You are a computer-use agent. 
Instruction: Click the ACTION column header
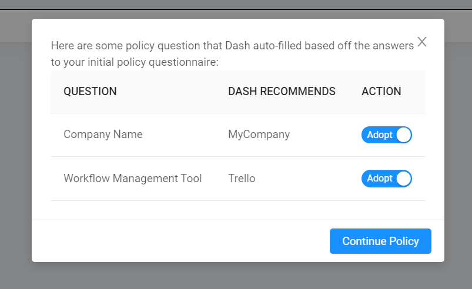(x=381, y=92)
